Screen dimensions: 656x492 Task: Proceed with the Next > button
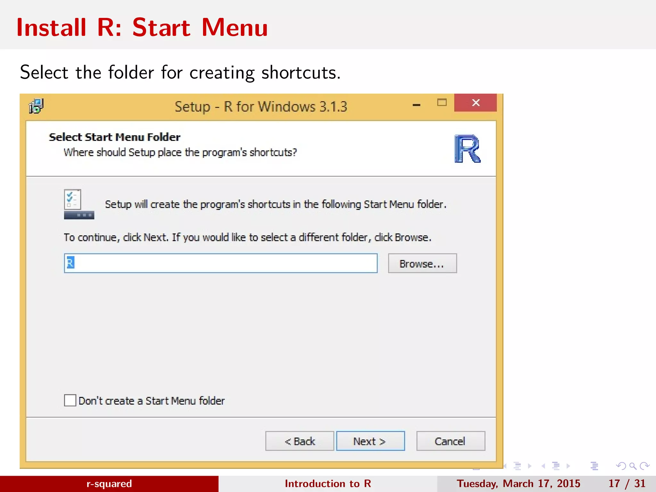(x=371, y=441)
